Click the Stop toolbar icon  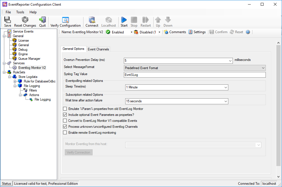point(134,22)
